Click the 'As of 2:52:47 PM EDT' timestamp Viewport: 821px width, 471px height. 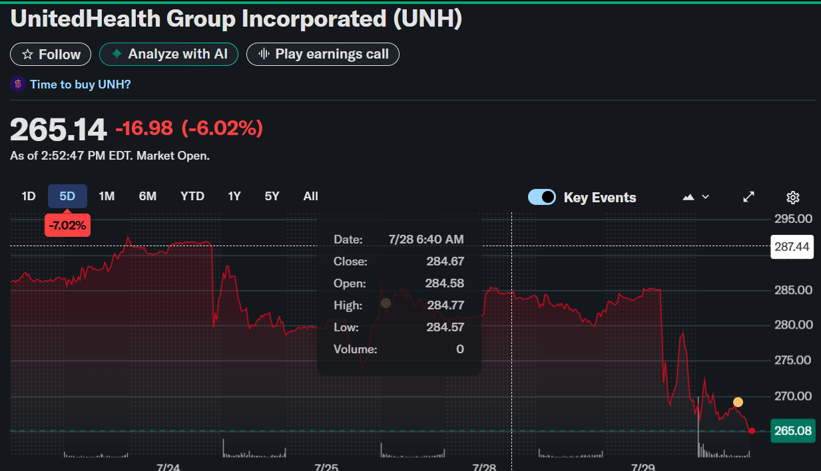pos(110,156)
